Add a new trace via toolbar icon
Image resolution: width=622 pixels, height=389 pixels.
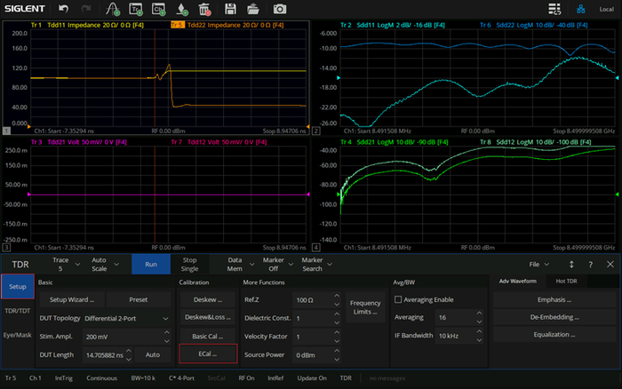pyautogui.click(x=136, y=9)
